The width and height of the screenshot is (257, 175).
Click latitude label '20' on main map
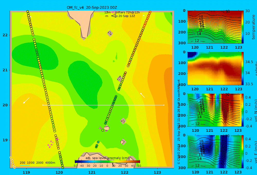[x=5, y=105]
